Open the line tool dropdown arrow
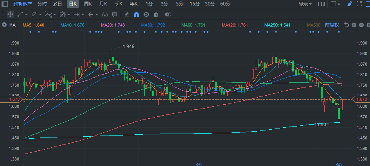370x166 pixels. (x=26, y=14)
